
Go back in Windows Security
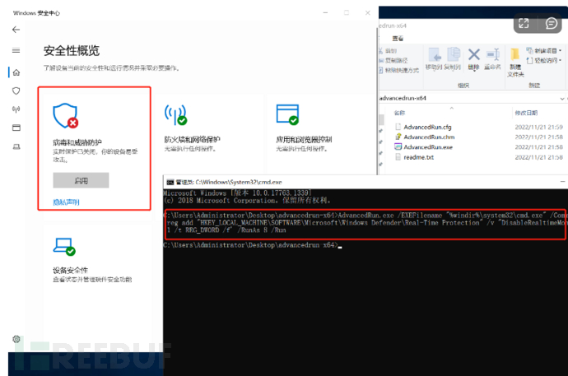coord(16,30)
